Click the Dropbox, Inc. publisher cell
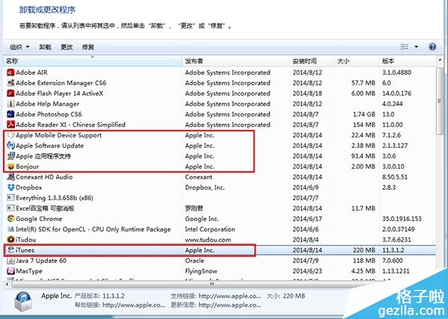The image size is (448, 319). (205, 188)
